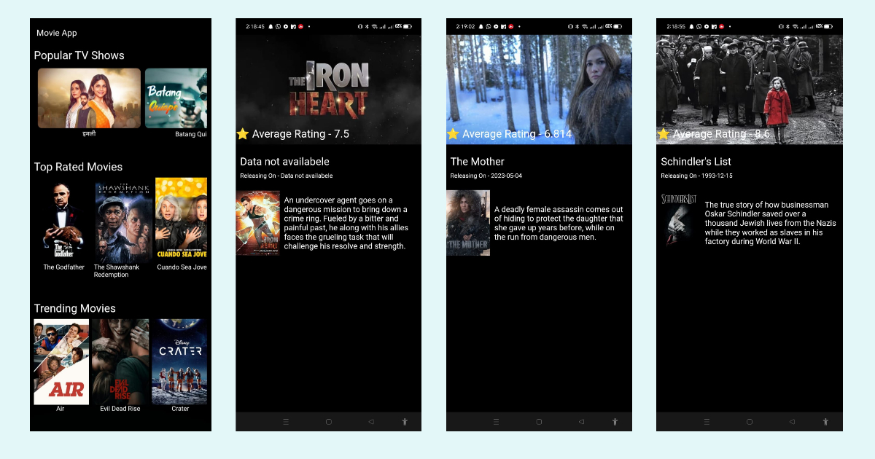
Task: Click the battery indicator in the status bar
Action: (x=407, y=25)
